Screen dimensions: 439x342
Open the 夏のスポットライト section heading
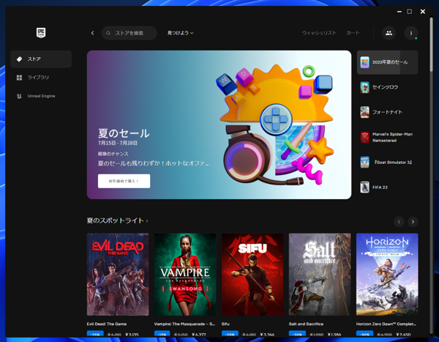117,220
